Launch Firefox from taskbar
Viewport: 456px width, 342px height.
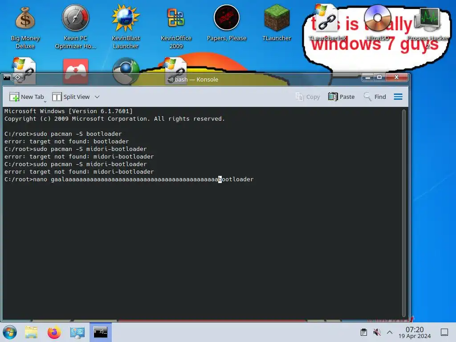coord(54,332)
